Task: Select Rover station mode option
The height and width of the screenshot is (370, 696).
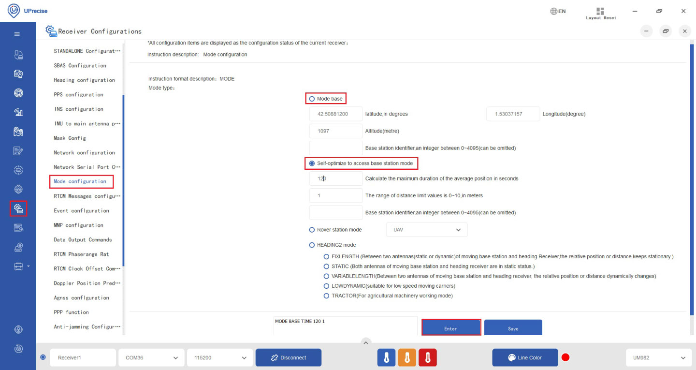Action: [312, 230]
